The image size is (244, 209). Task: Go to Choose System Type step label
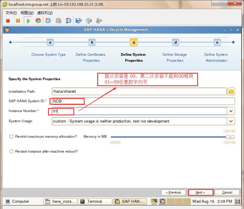point(48,55)
